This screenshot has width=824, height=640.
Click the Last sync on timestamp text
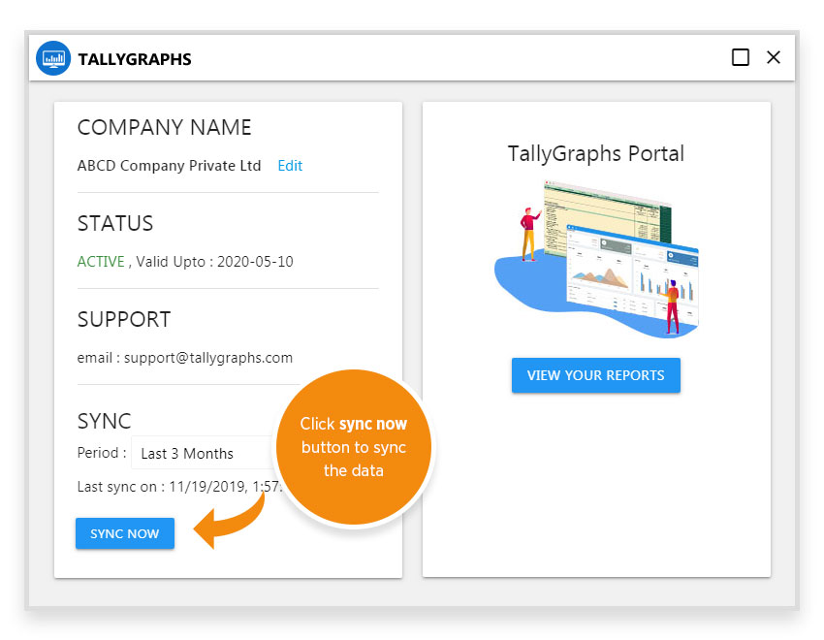tap(174, 487)
